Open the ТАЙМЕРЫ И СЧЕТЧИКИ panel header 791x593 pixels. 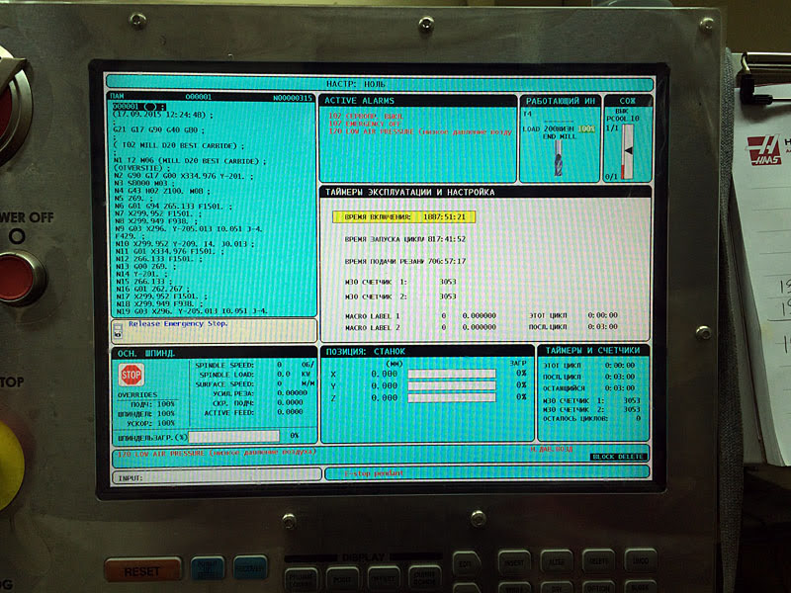point(593,351)
